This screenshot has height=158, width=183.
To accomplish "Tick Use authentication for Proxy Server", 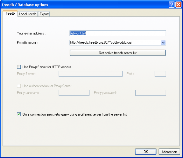I will point(19,86).
